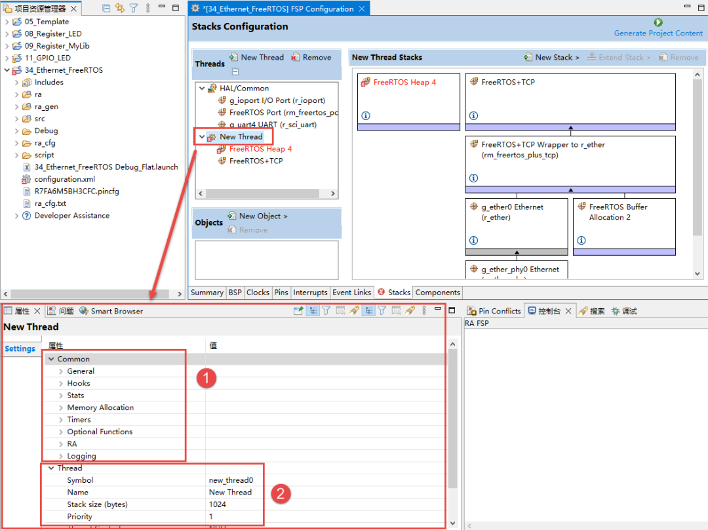Expand the Memory Allocation settings
708x530 pixels.
tap(61, 407)
